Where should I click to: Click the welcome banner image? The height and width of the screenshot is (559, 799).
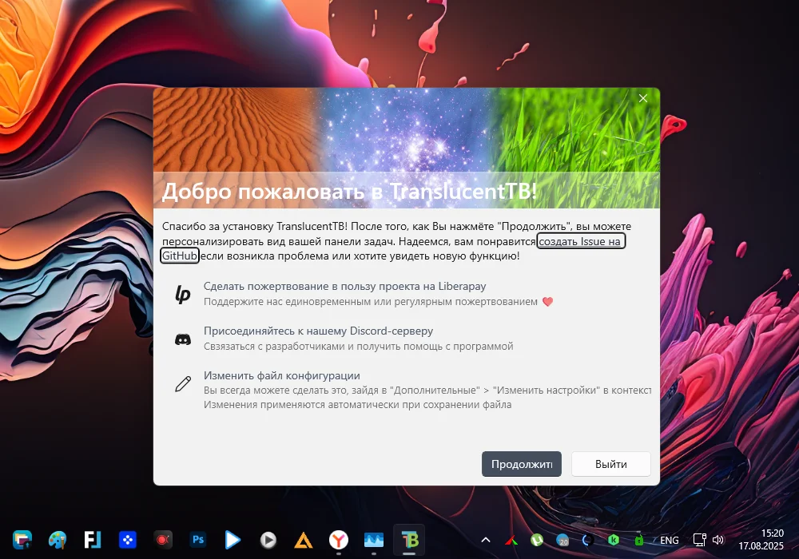tap(406, 148)
